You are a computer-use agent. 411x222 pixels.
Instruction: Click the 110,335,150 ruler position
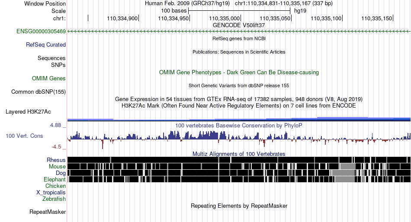point(377,18)
